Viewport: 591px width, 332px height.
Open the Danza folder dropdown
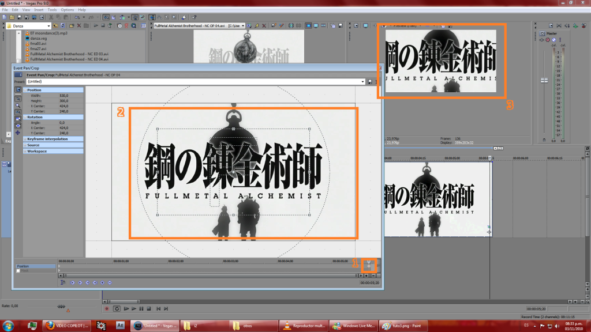coord(48,26)
